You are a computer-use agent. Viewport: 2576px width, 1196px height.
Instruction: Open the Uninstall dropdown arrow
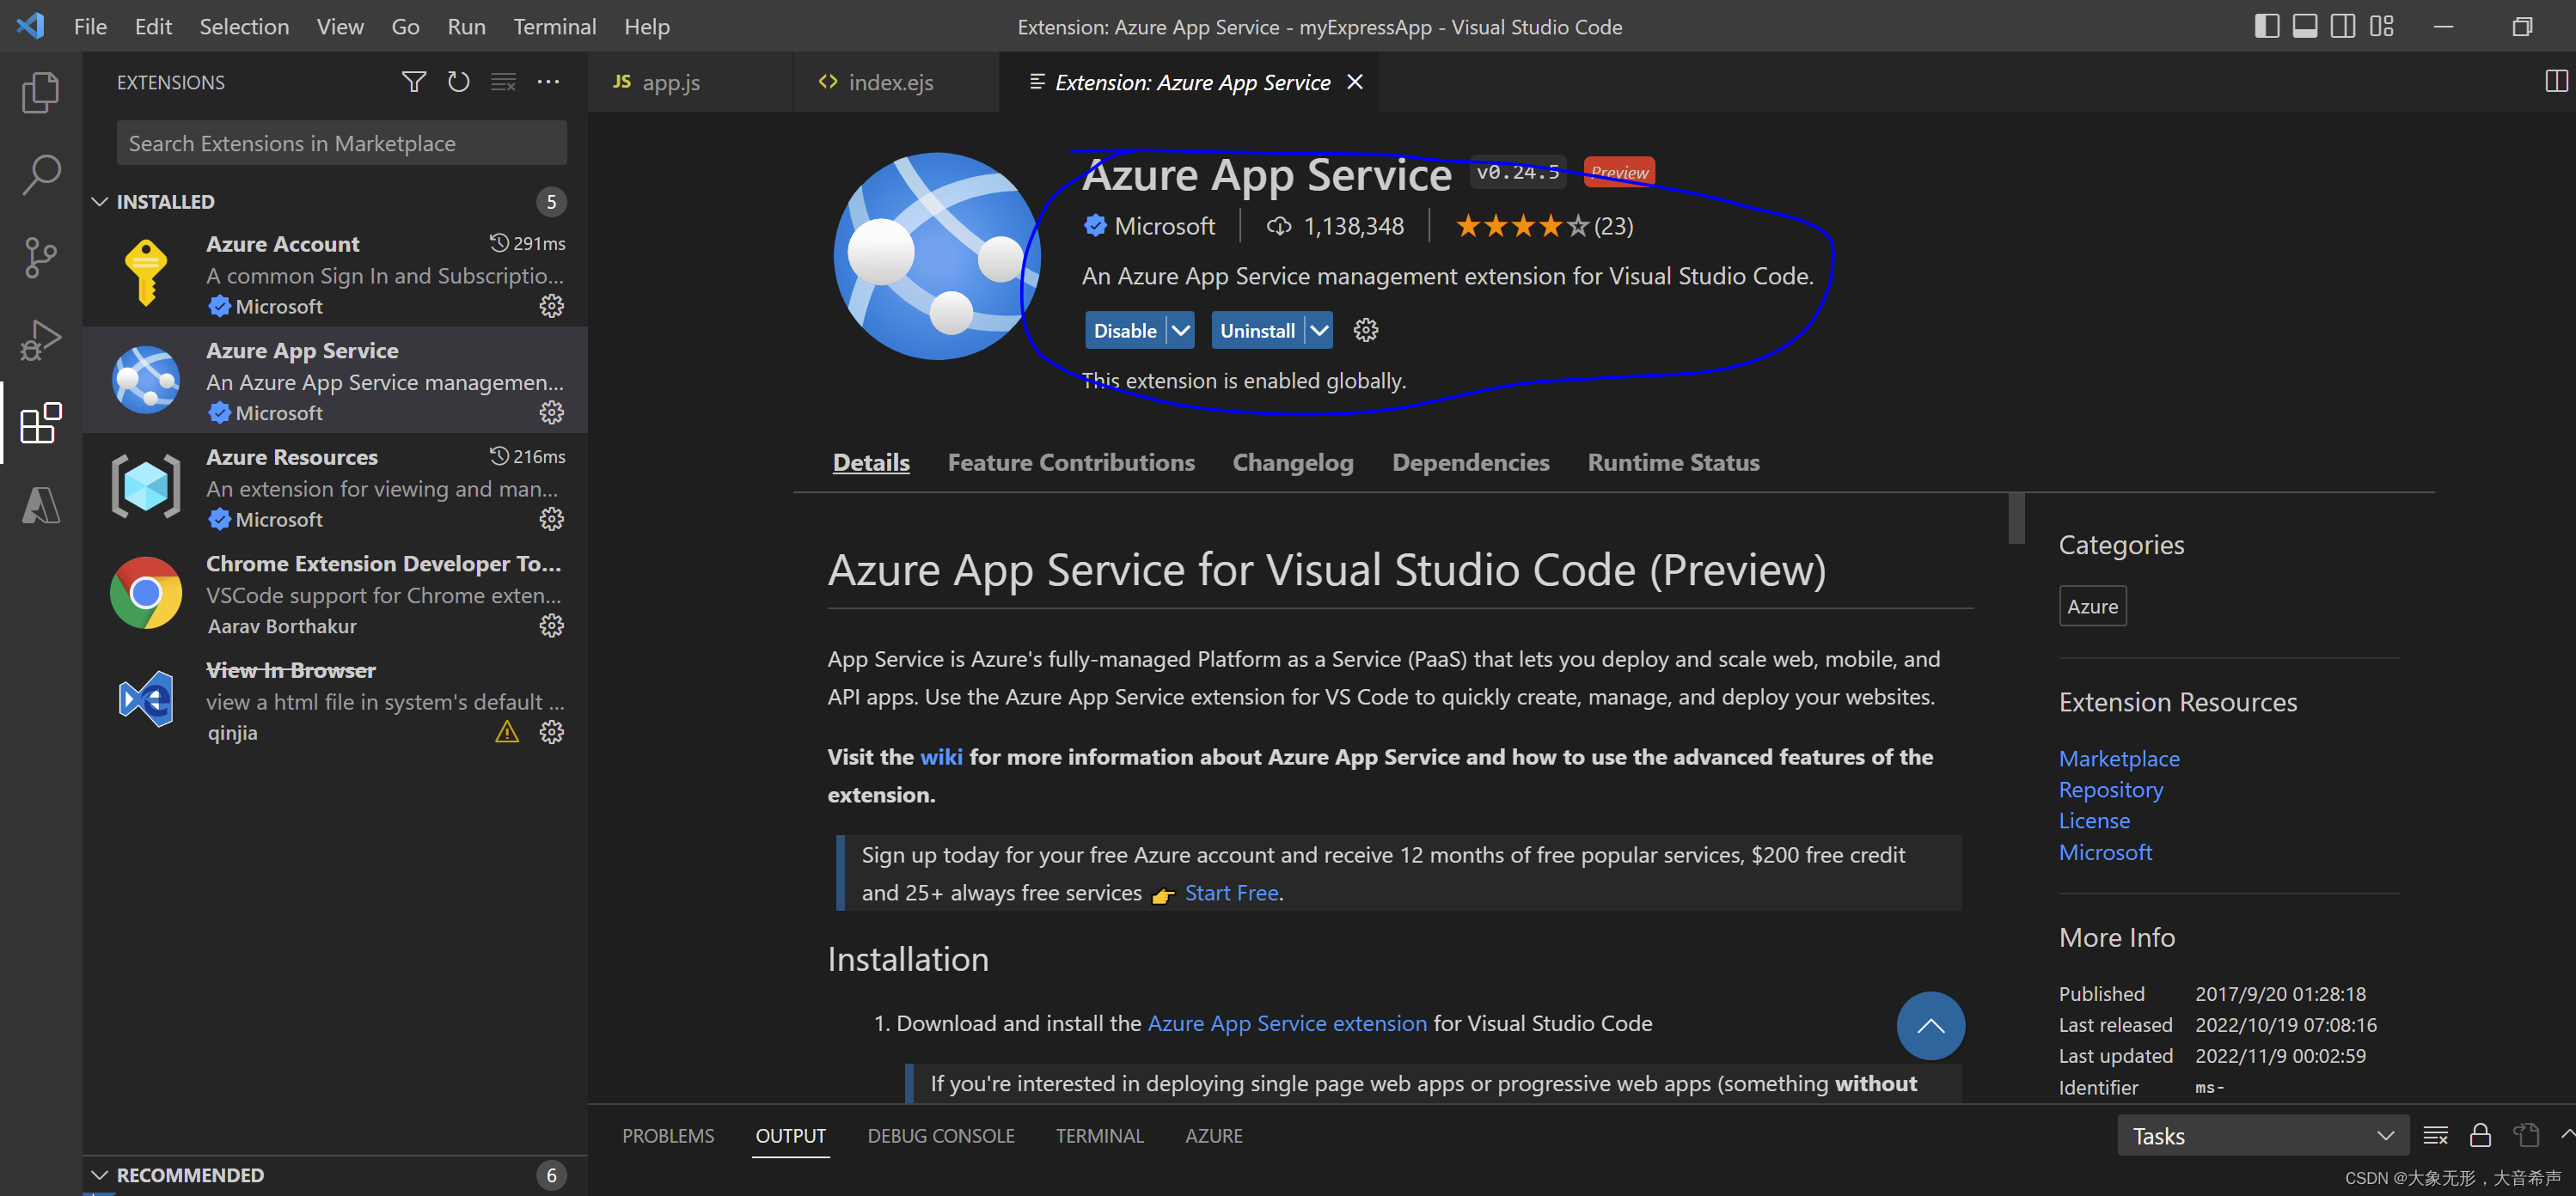1319,330
